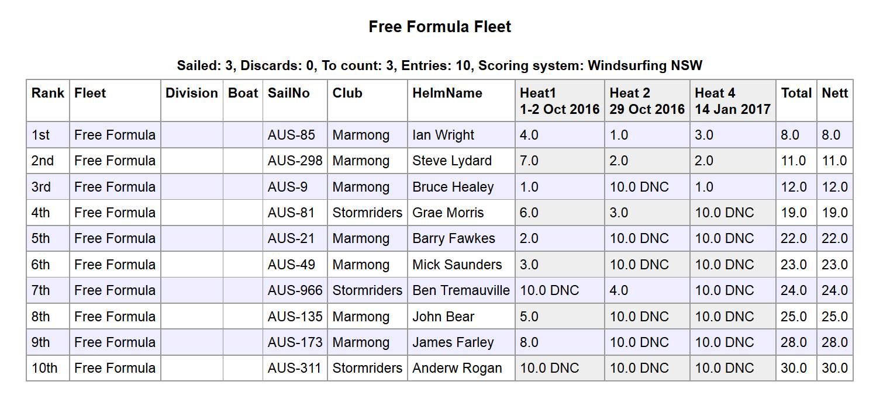Image resolution: width=890 pixels, height=406 pixels.
Task: Click the Heat1 1-2 Oct 2016 header
Action: pos(560,101)
